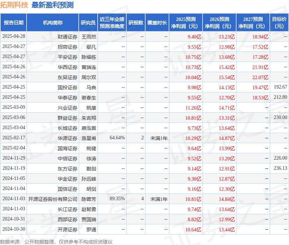Click the 目标价 column header
The image size is (289, 245).
pyautogui.click(x=279, y=22)
